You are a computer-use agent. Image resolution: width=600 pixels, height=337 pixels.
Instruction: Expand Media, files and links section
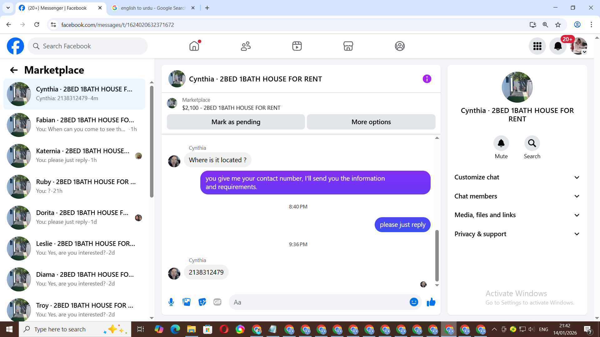[x=517, y=215]
